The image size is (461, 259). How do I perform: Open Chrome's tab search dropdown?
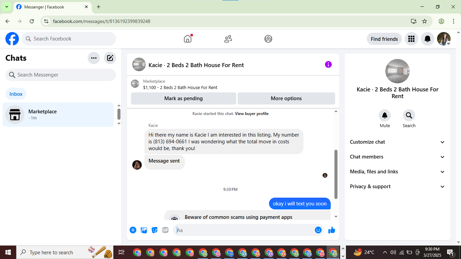pyautogui.click(x=7, y=7)
